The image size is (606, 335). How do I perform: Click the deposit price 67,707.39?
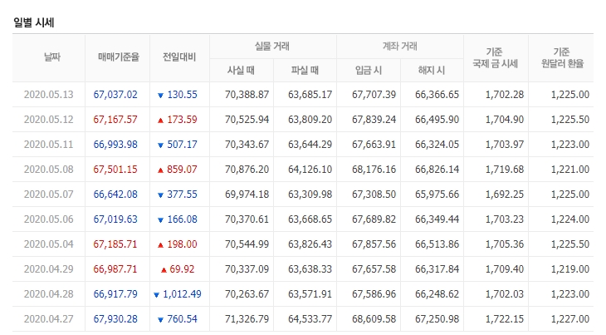click(374, 95)
